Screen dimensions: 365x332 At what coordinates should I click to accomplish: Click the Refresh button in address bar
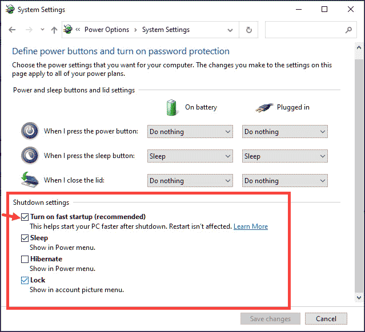[248, 30]
